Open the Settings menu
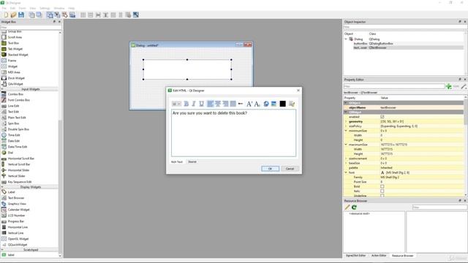 [45, 8]
